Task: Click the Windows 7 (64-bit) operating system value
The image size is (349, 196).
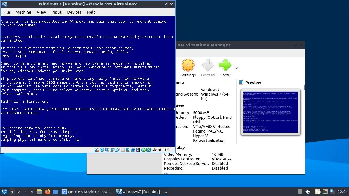Action: 215,96
